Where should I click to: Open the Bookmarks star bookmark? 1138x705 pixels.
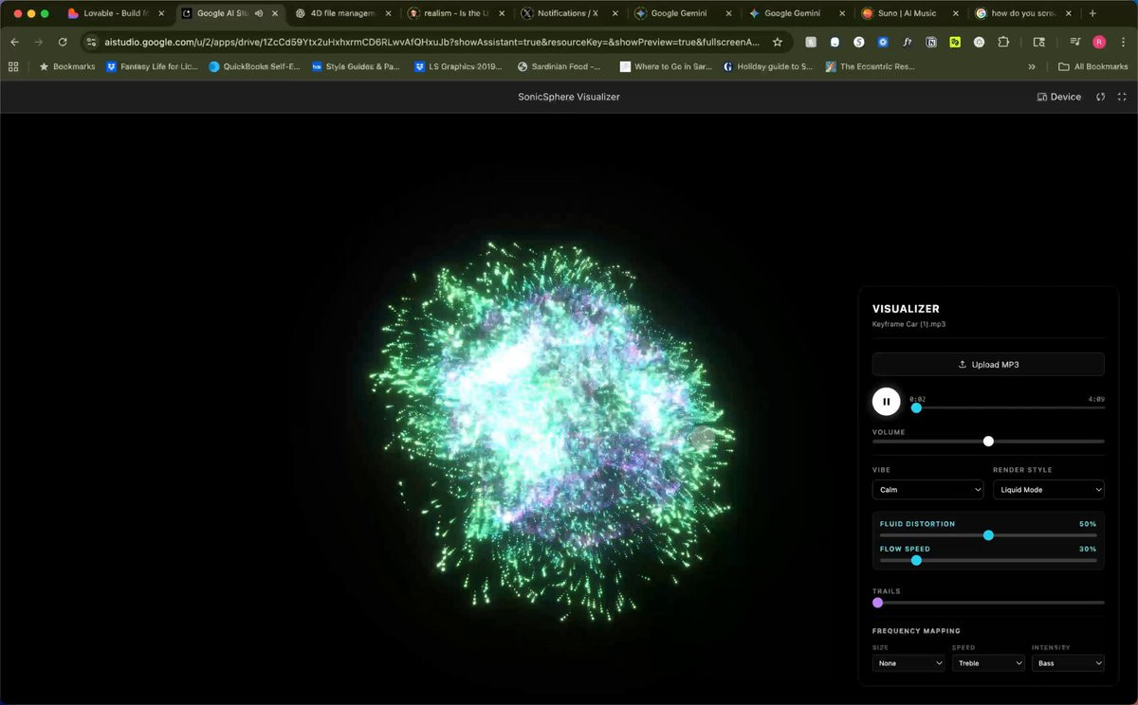coord(66,66)
